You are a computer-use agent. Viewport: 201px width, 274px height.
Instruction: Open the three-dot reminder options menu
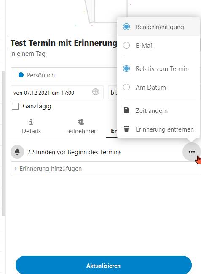pyautogui.click(x=192, y=152)
